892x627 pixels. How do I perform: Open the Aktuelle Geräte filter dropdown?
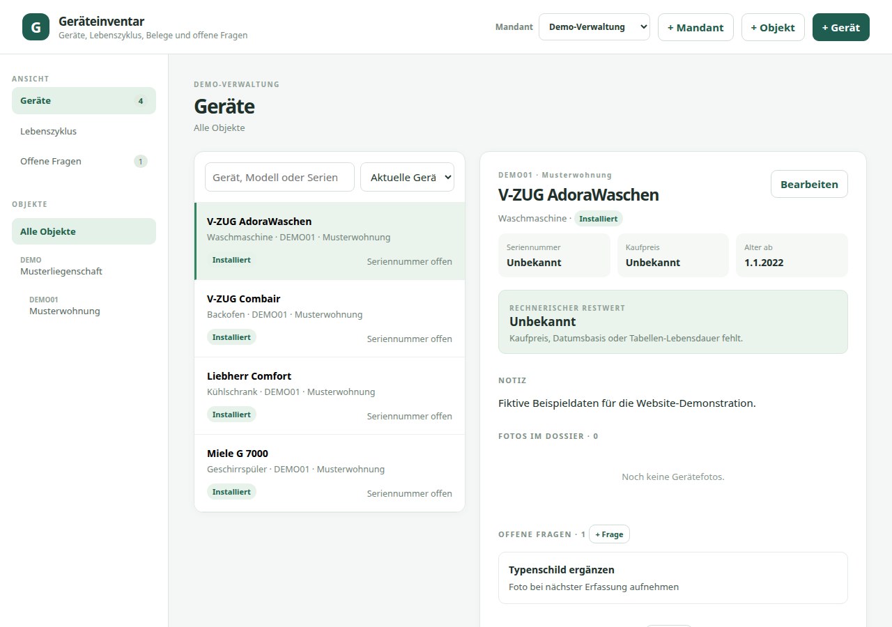[407, 177]
